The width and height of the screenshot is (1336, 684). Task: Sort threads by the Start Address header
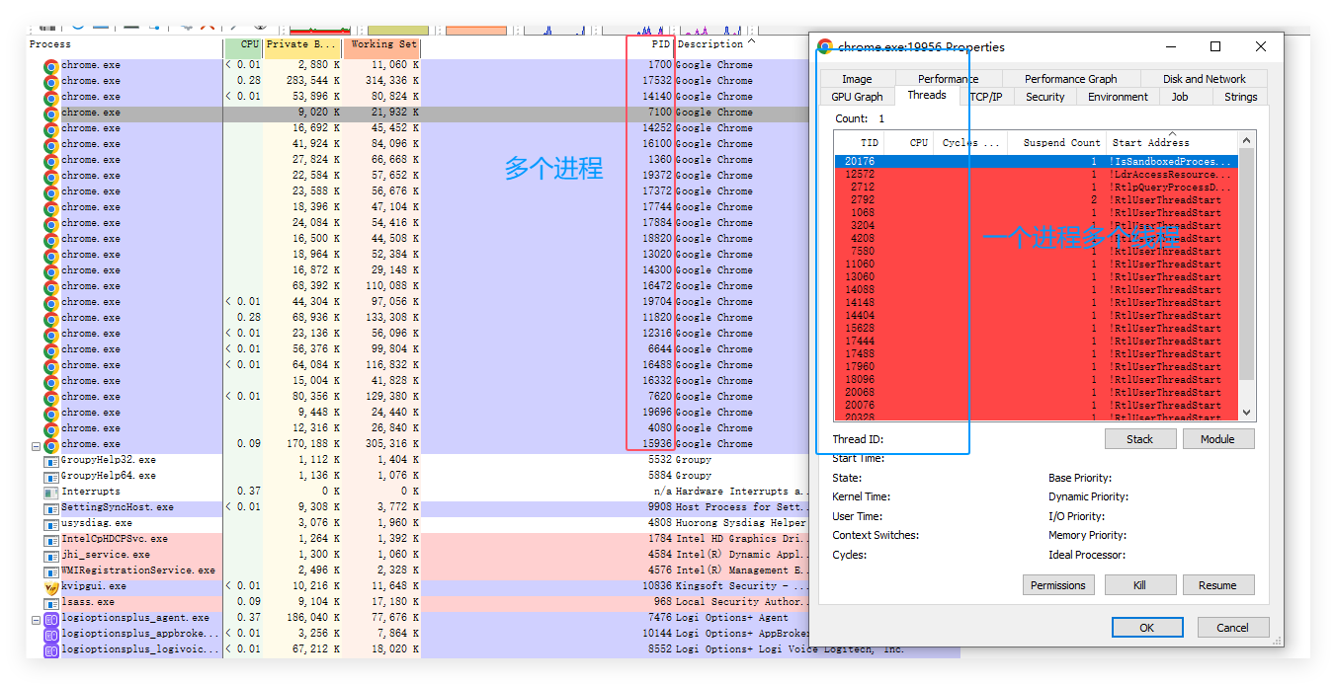(x=1171, y=143)
